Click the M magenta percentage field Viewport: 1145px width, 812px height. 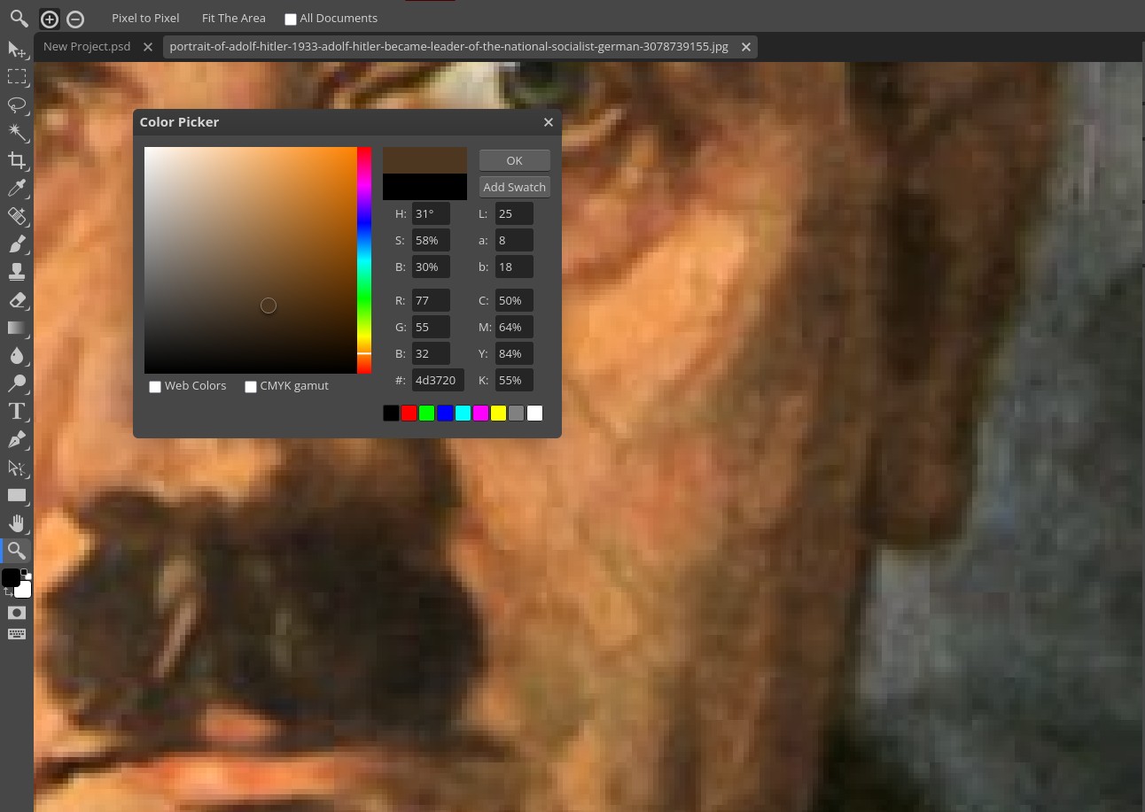(514, 327)
